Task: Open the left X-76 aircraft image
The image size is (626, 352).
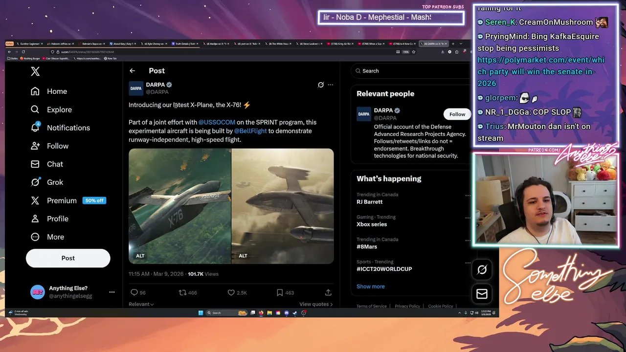Action: (x=179, y=206)
